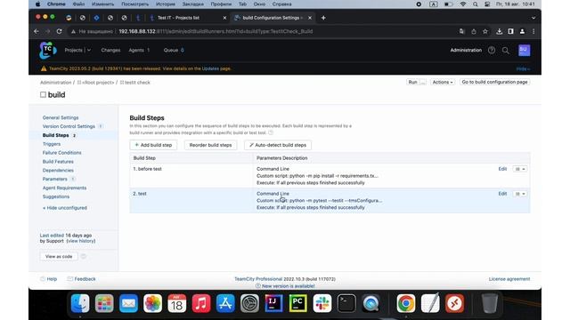Open Terminal from the Dock
This screenshot has width=570, height=320.
tap(346, 303)
